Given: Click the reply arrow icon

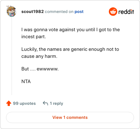Looking at the screenshot, I should point(45,103).
